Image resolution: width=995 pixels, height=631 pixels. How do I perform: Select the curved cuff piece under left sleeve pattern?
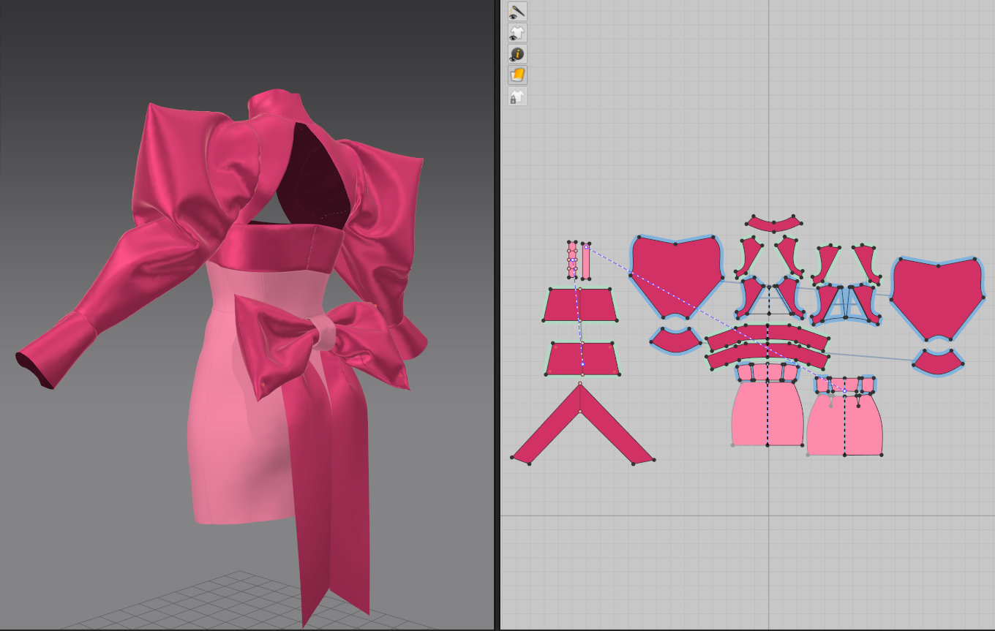click(x=676, y=341)
